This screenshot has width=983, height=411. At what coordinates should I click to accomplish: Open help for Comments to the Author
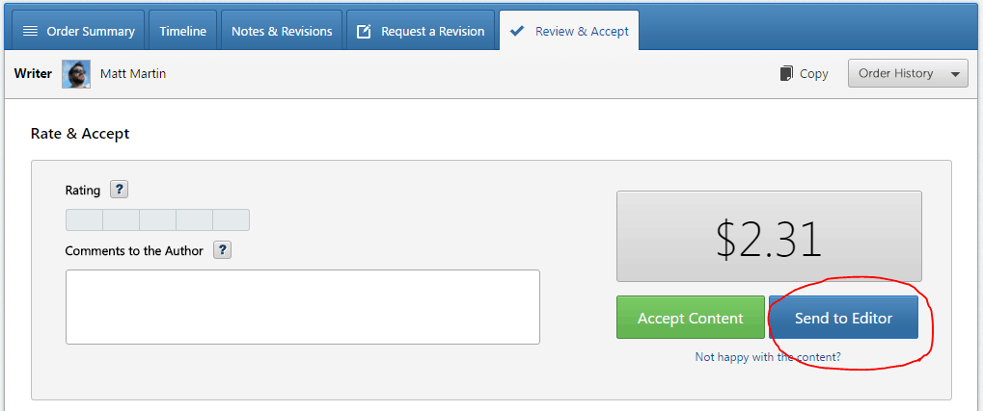coord(222,250)
